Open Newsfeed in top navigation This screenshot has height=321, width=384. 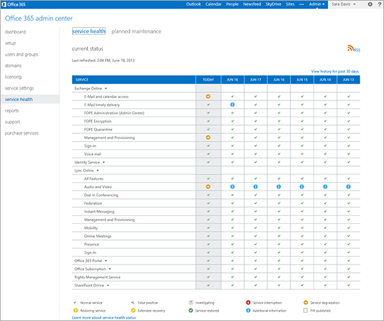(x=252, y=4)
